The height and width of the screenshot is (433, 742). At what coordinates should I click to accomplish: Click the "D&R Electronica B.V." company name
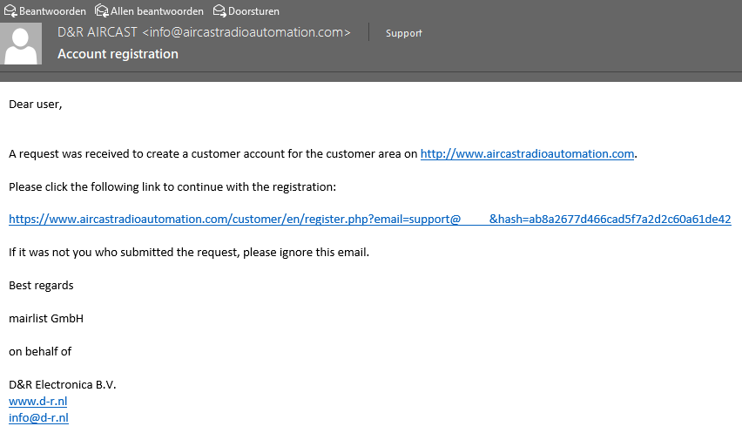[x=62, y=385]
